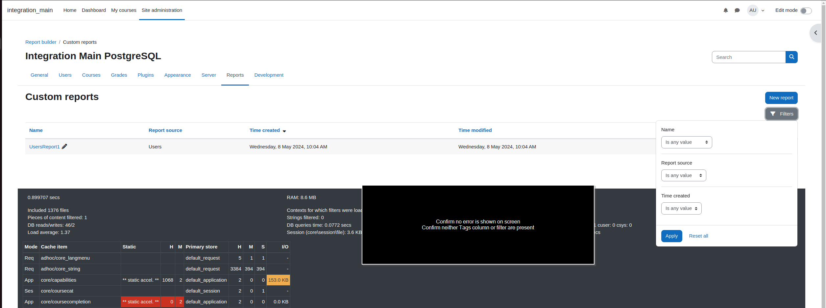
Task: Open the Time created filter dropdown
Action: 681,209
